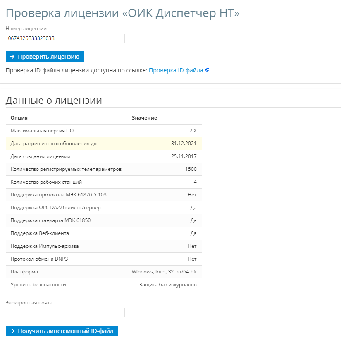This screenshot has width=341, height=345.
Task: Select the Количество регистрируемых телепараметров row
Action: (x=103, y=169)
